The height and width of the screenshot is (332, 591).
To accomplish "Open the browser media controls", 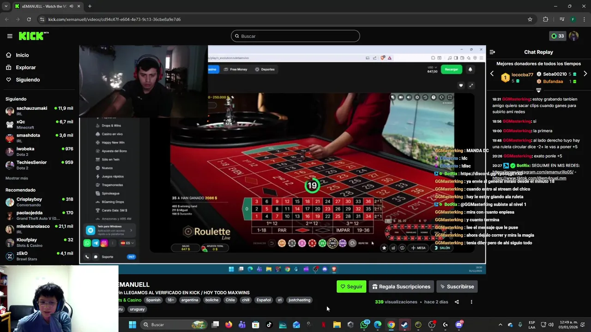I will click(x=561, y=19).
